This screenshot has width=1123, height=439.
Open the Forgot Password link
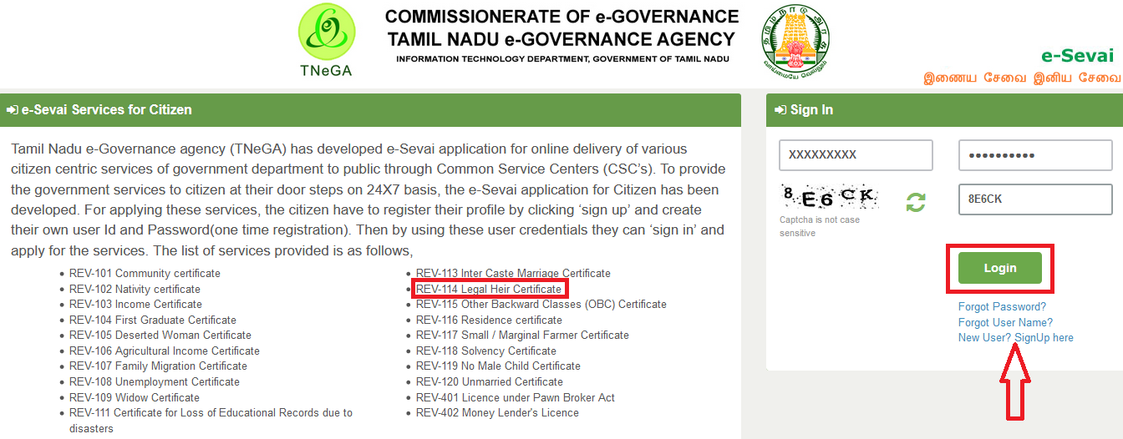coord(1002,307)
